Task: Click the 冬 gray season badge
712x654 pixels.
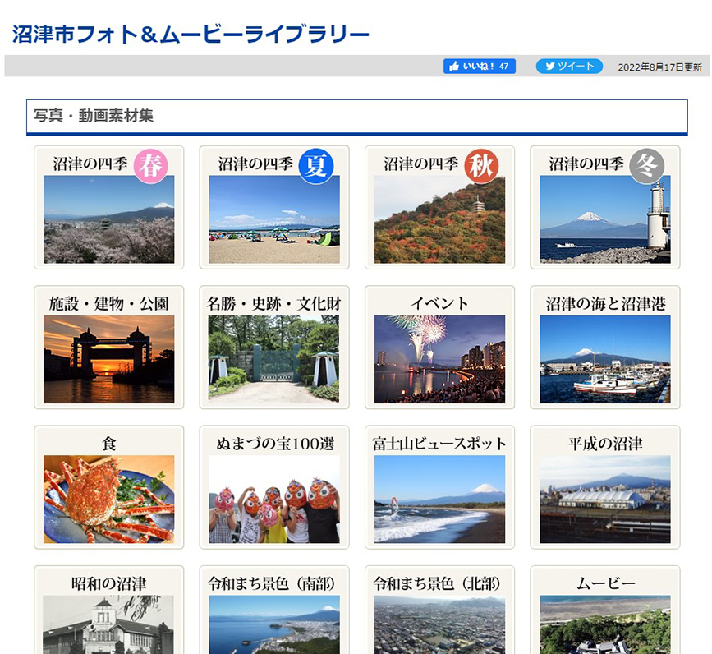Action: coord(646,166)
